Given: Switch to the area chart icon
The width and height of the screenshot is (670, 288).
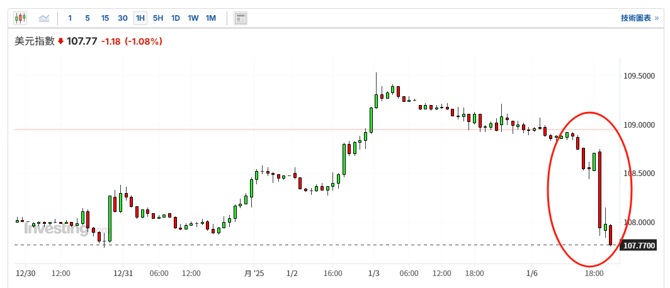Looking at the screenshot, I should 44,18.
